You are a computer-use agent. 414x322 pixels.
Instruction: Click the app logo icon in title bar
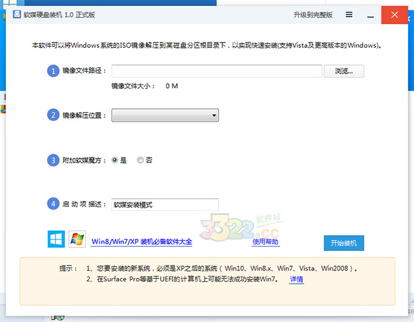[x=17, y=14]
